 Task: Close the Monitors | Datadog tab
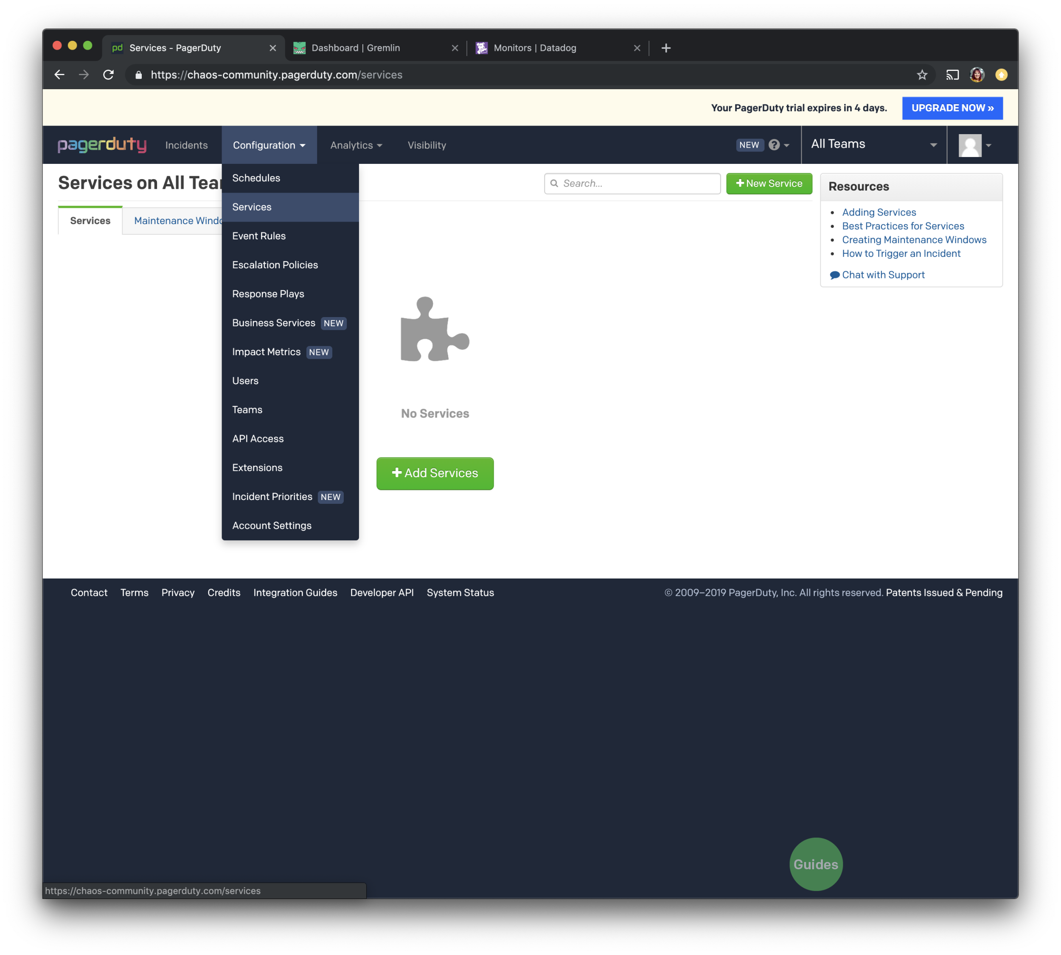click(x=637, y=48)
